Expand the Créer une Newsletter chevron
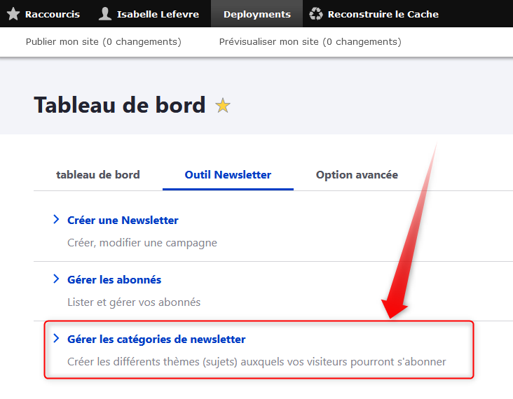This screenshot has height=399, width=513. click(x=56, y=220)
